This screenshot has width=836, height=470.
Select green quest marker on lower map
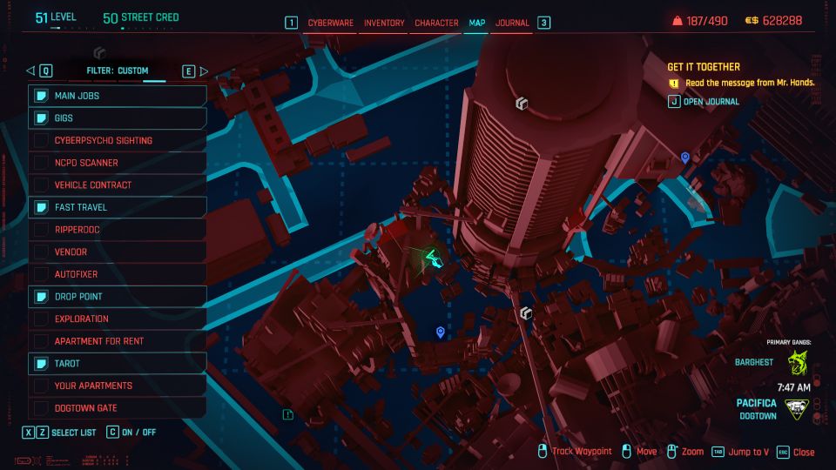(288, 414)
